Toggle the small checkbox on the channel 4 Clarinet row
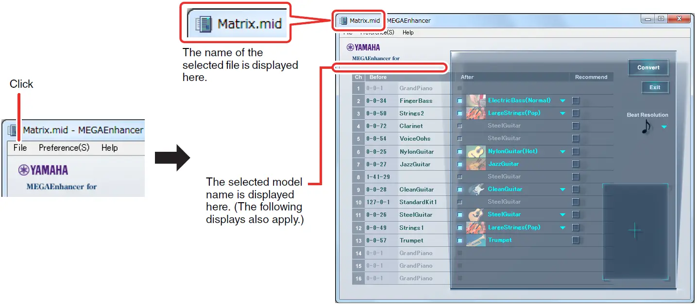The width and height of the screenshot is (697, 305). click(x=459, y=126)
